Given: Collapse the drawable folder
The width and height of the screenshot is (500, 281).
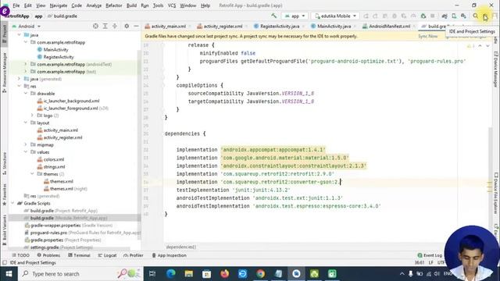Looking at the screenshot, I should pyautogui.click(x=26, y=94).
